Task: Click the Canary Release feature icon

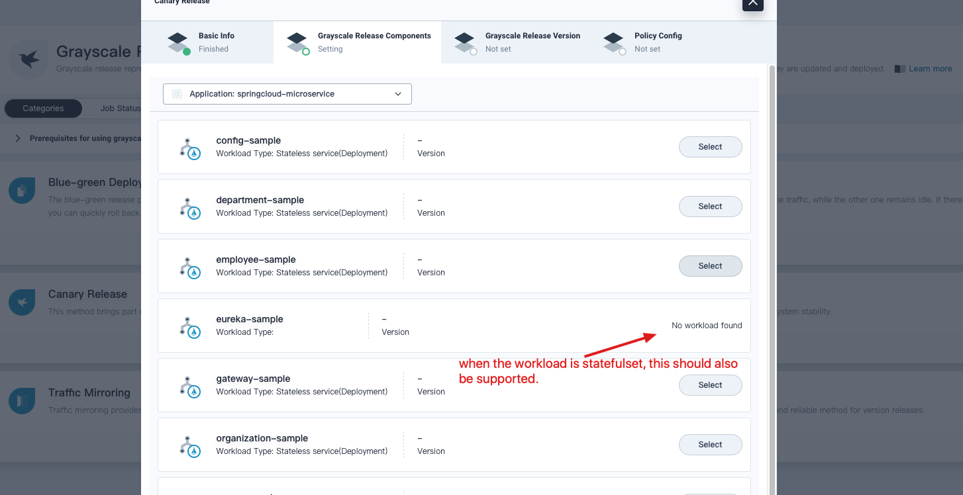Action: tap(22, 302)
